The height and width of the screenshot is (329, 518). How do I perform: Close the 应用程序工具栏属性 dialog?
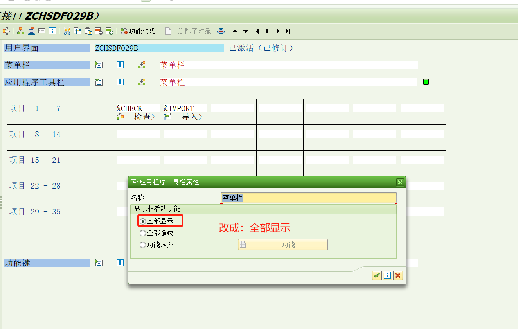coord(400,182)
